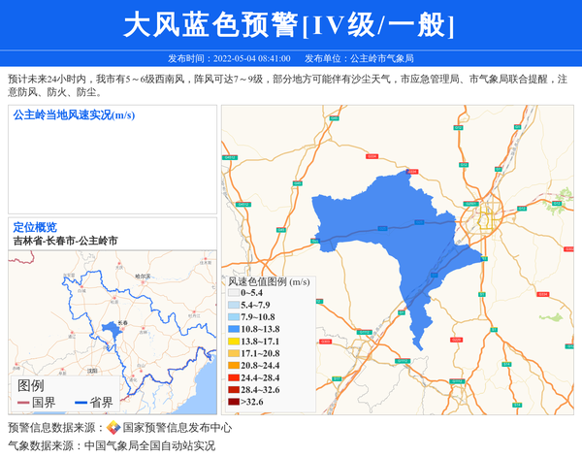This screenshot has height=457, width=582.
Task: Click the 13.8~17.1 yellow legend swatch
Action: (234, 342)
